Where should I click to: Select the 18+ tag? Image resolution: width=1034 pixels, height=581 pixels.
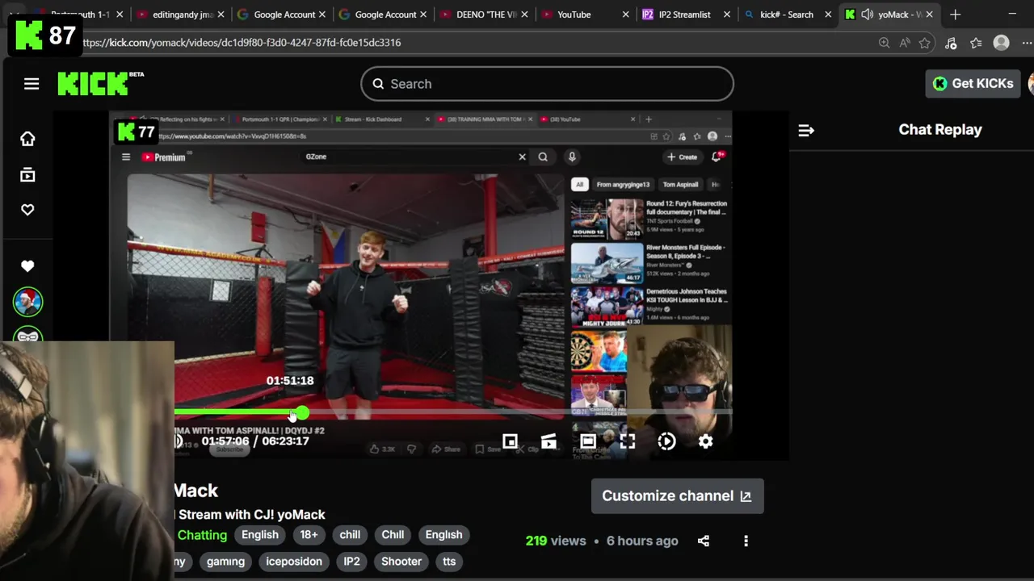309,535
